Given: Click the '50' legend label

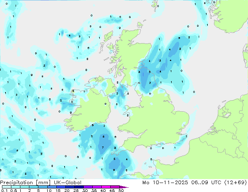Looking at the screenshot, I should [x=121, y=190].
